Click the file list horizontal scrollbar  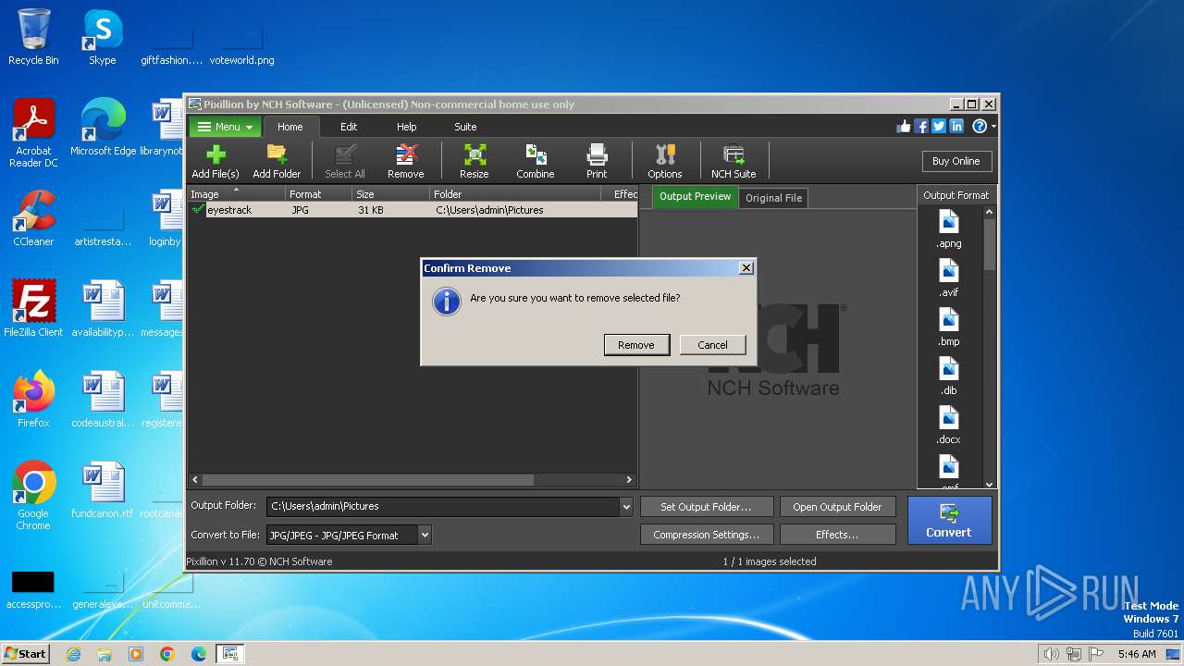pos(368,480)
